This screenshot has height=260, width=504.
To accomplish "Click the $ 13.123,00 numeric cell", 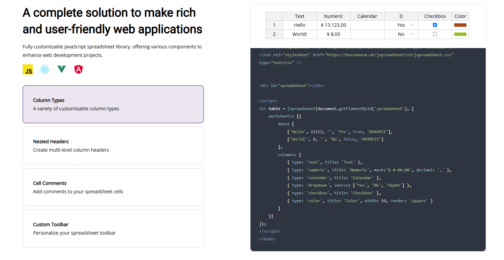I will tap(333, 25).
